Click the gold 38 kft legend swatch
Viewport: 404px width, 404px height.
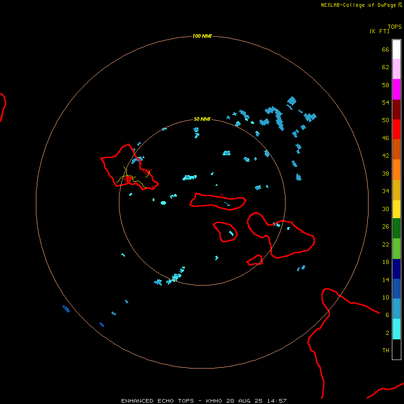tap(396, 190)
